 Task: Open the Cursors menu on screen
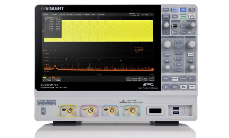(x=78, y=14)
